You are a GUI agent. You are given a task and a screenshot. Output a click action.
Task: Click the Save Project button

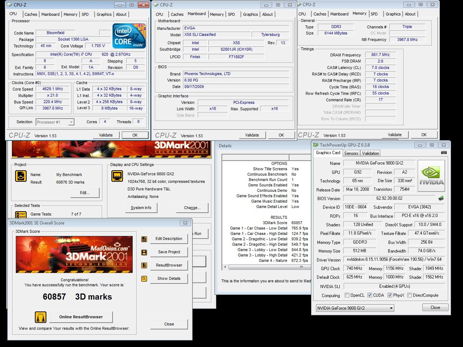click(x=169, y=252)
